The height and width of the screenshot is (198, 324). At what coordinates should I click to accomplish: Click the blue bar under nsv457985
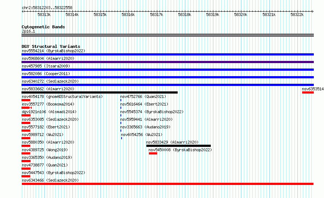(x=167, y=70)
